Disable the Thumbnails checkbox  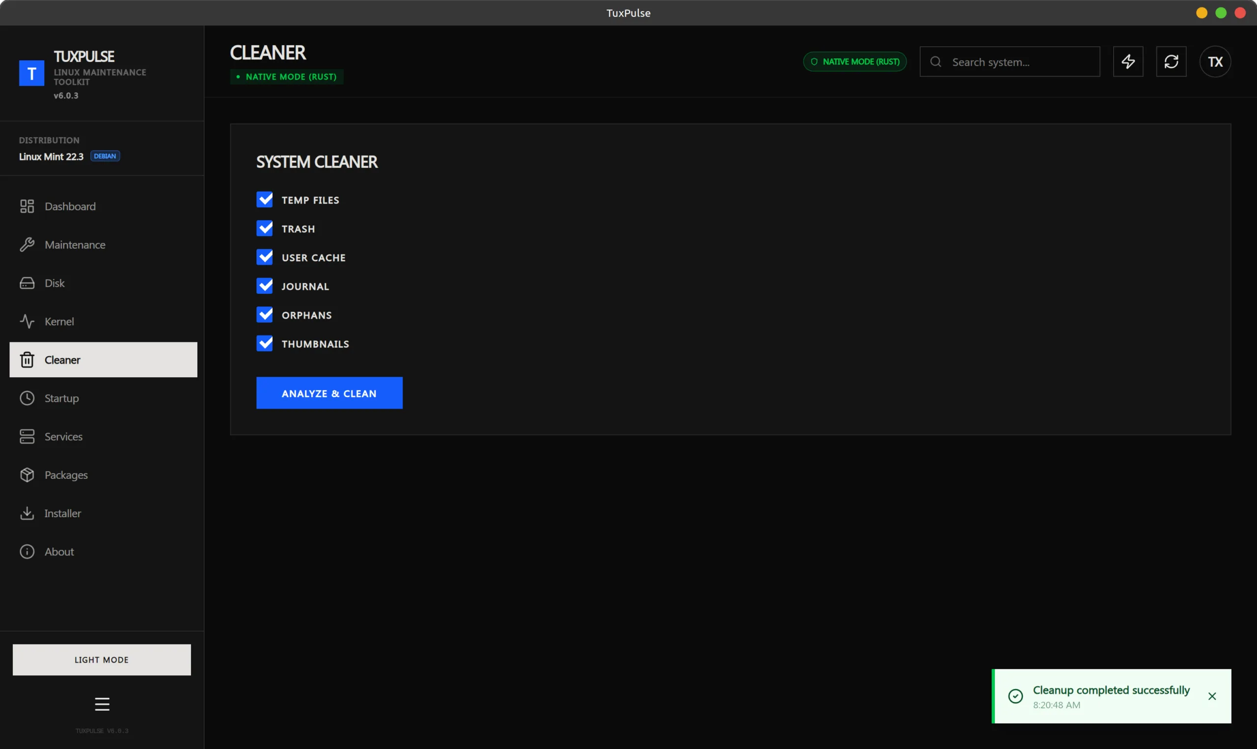[264, 343]
